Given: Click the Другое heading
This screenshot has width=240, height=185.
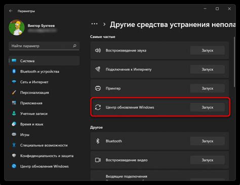Looking at the screenshot, I should pyautogui.click(x=96, y=127).
